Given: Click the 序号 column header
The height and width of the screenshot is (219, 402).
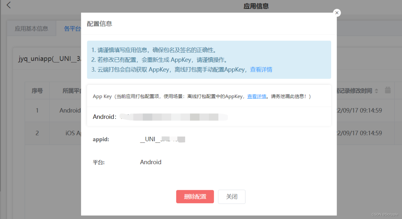Looking at the screenshot, I should click(x=37, y=91).
